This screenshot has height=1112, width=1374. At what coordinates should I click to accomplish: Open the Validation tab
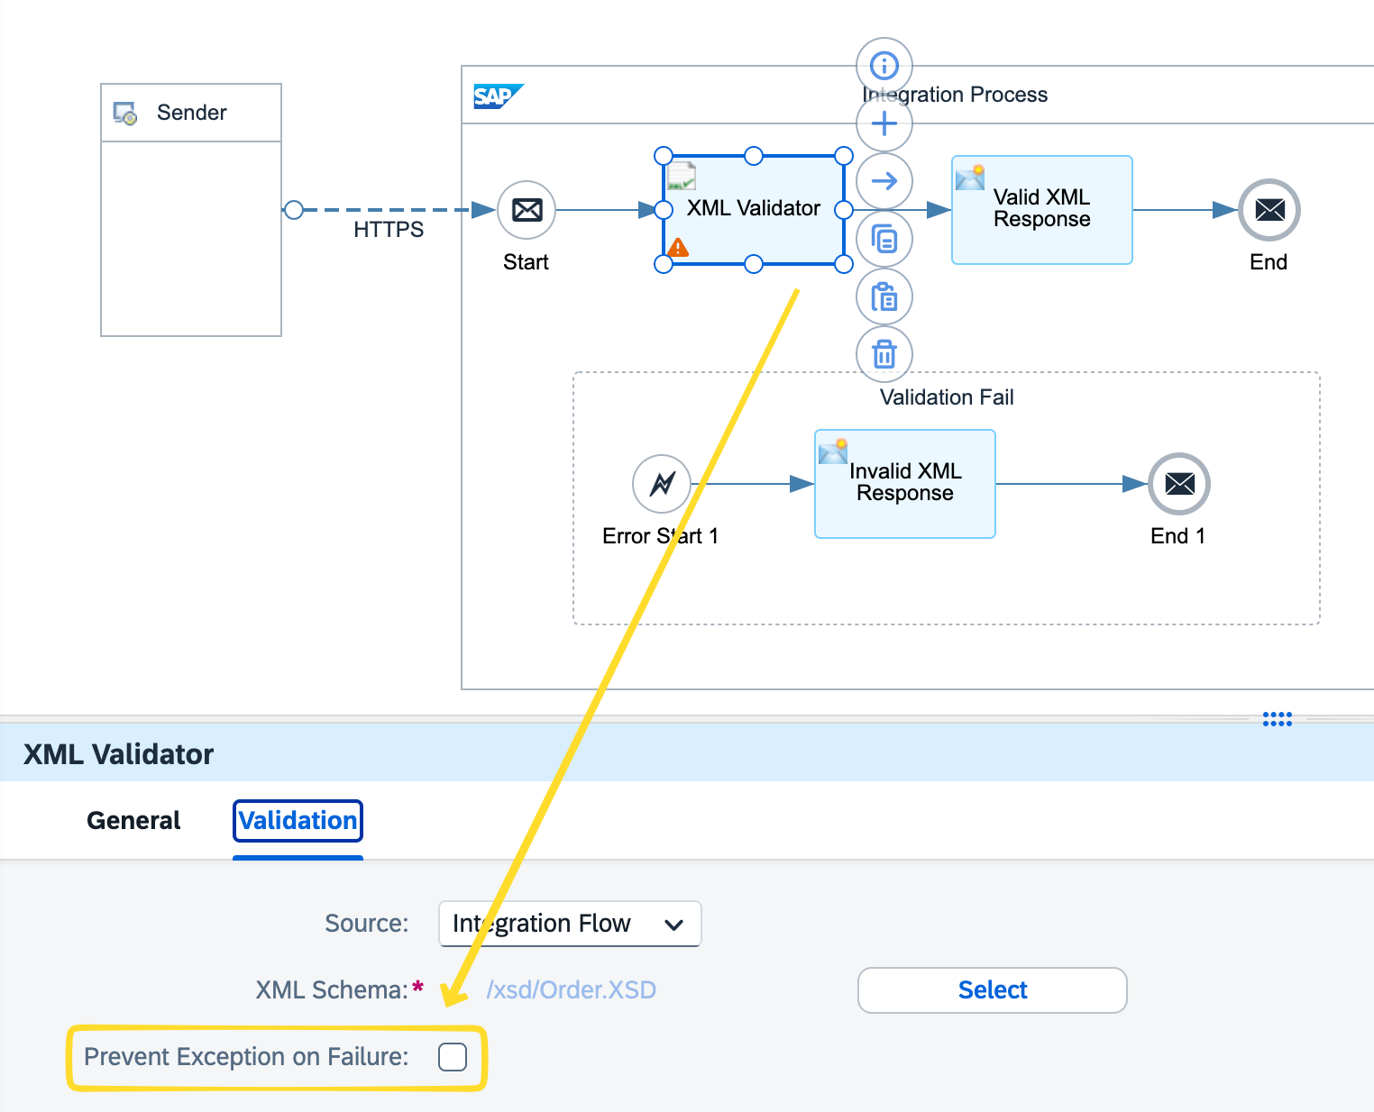tap(298, 821)
